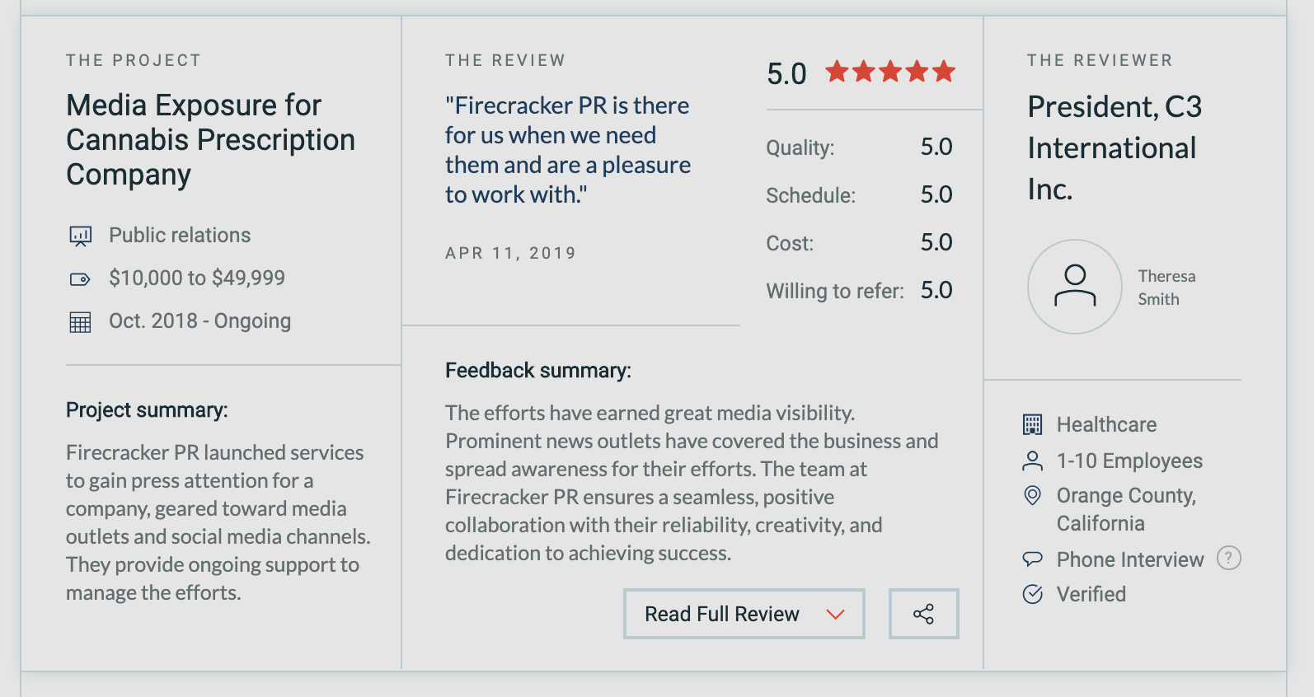
Task: Click the Phone Interview speech bubble icon
Action: tap(1032, 559)
